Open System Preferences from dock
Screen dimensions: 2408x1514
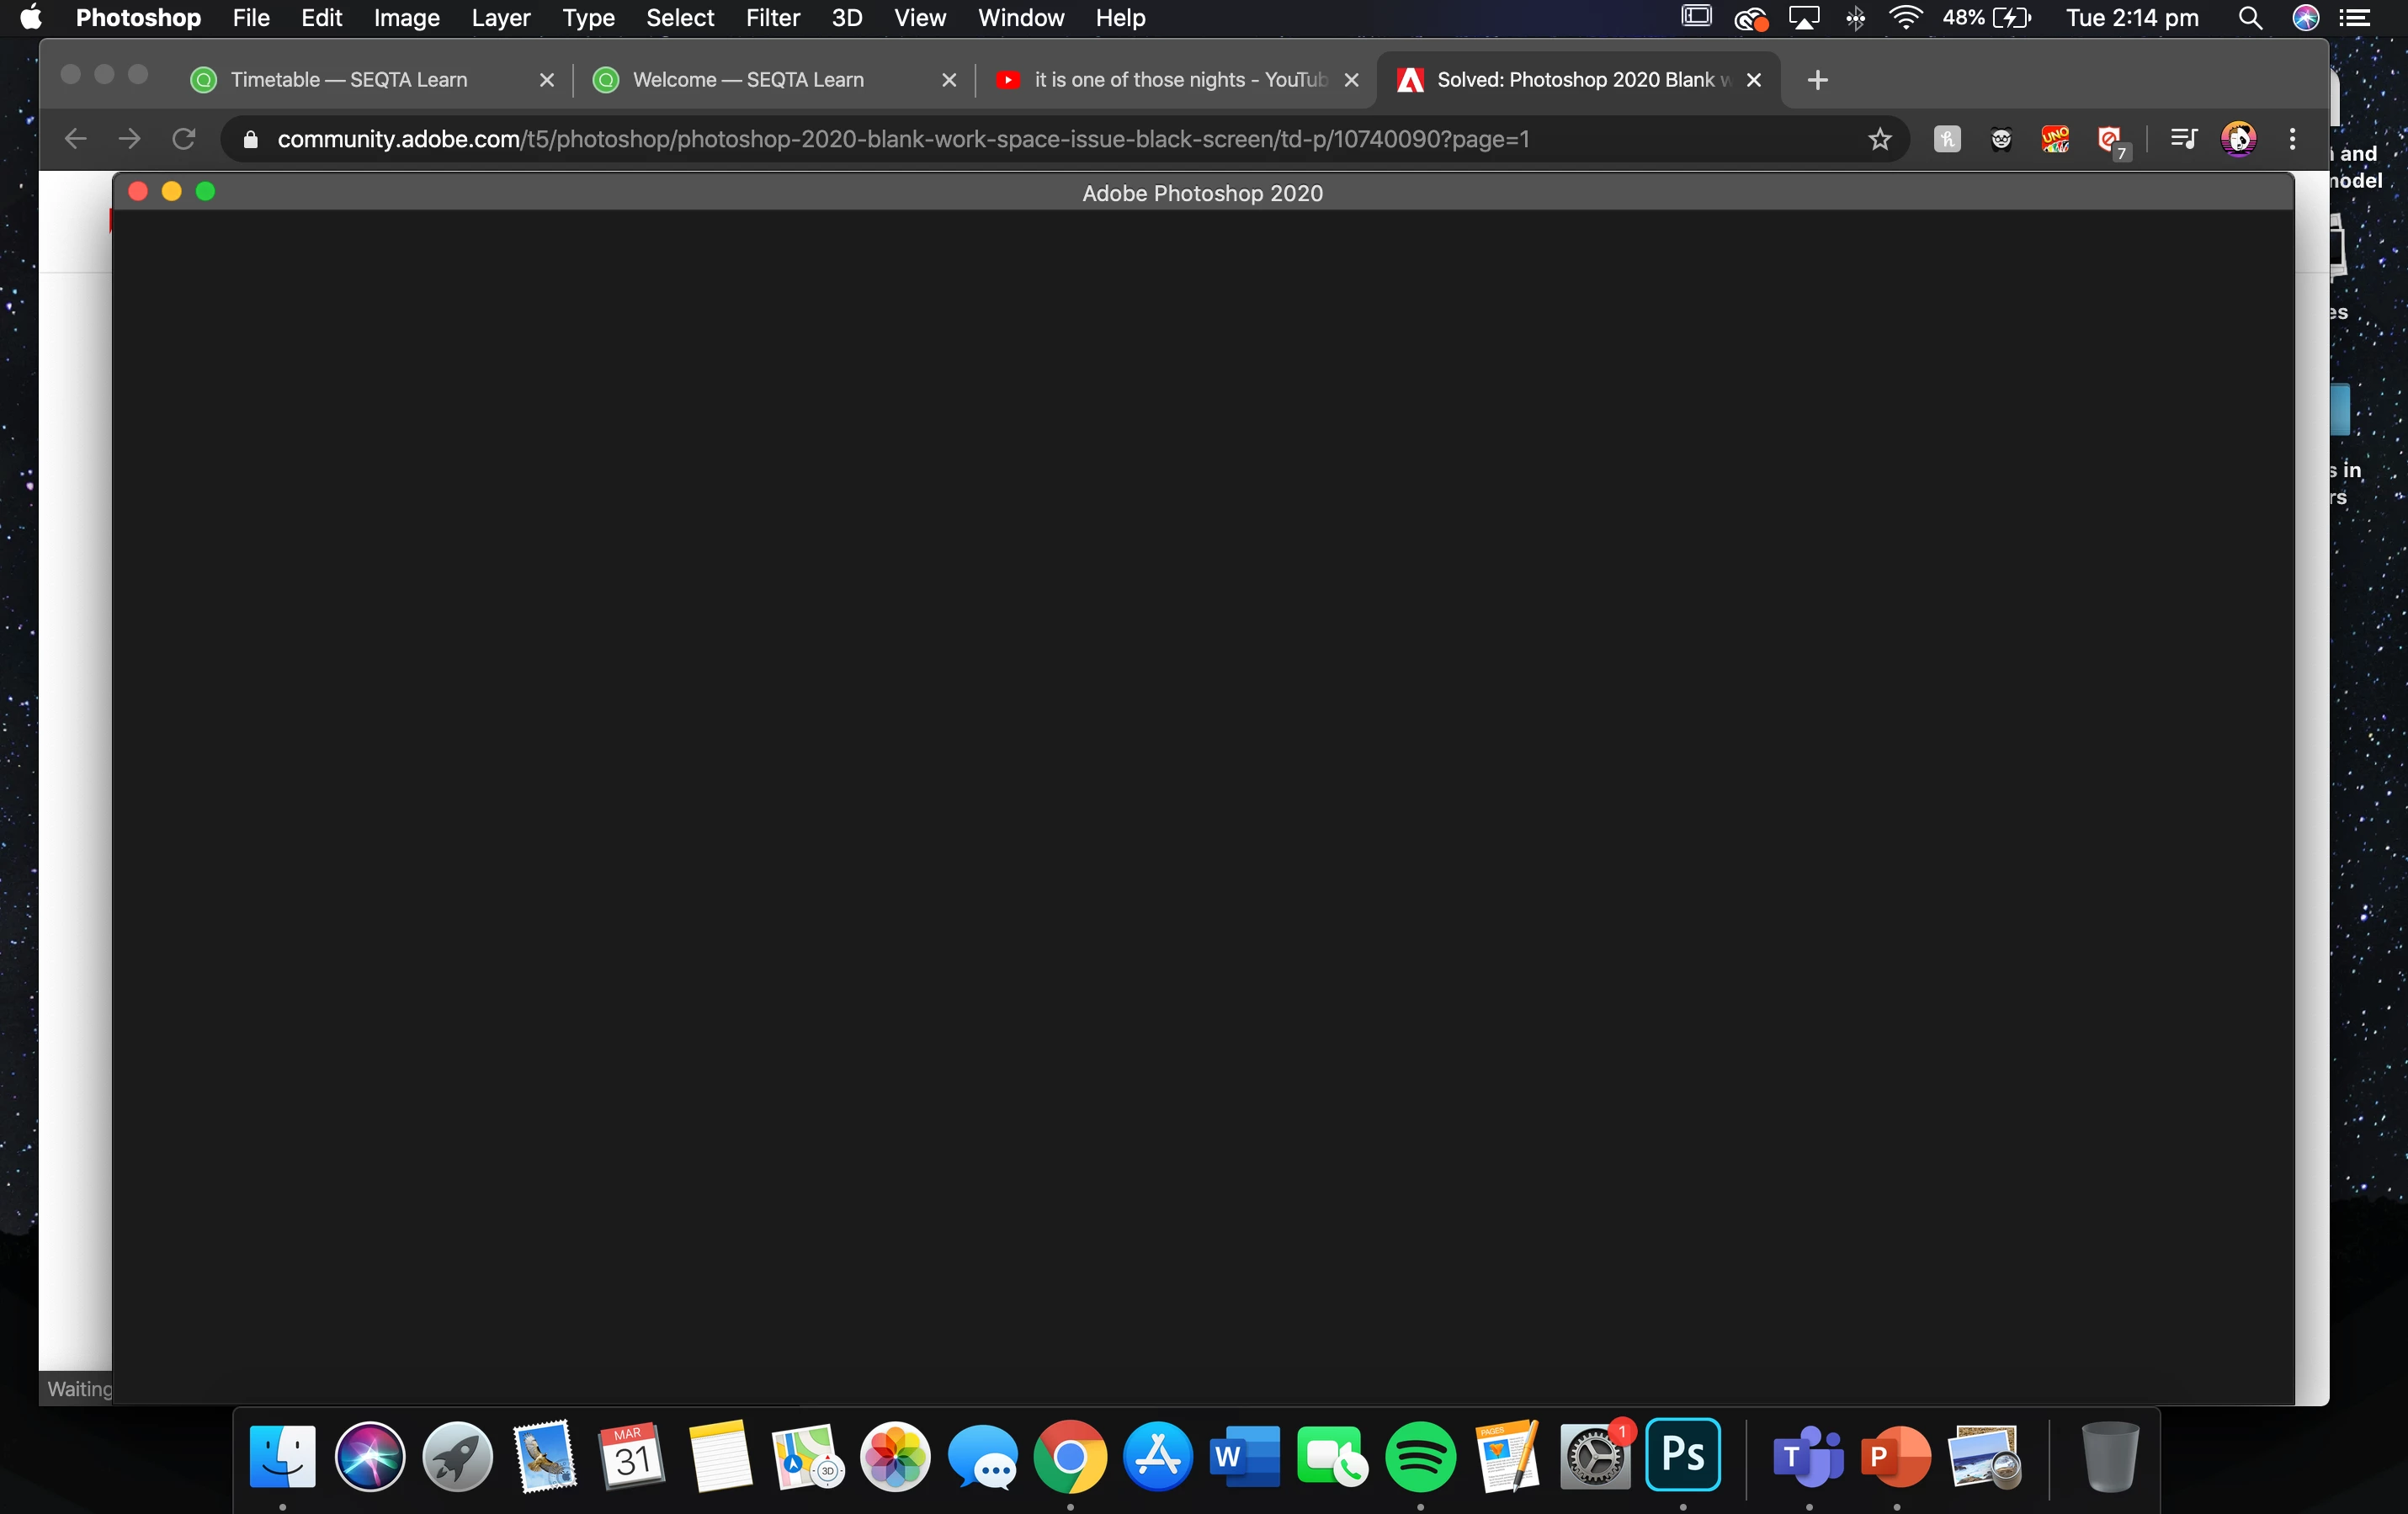pos(1596,1457)
